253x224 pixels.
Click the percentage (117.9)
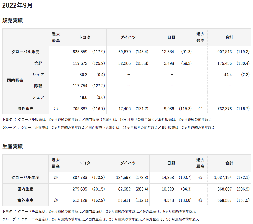(x=99, y=52)
